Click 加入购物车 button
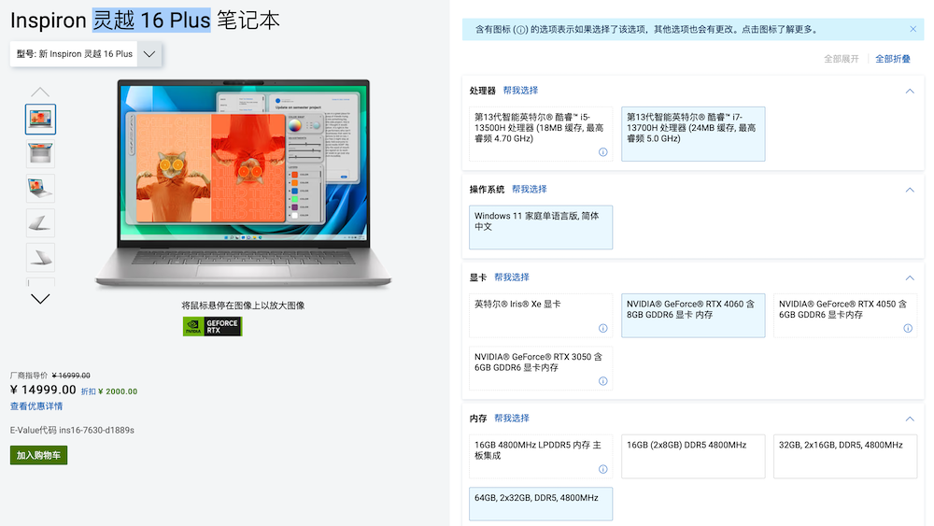This screenshot has height=526, width=934. click(x=39, y=455)
